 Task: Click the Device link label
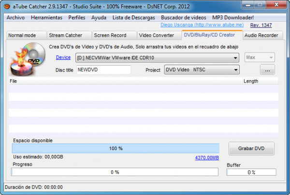click(x=63, y=57)
